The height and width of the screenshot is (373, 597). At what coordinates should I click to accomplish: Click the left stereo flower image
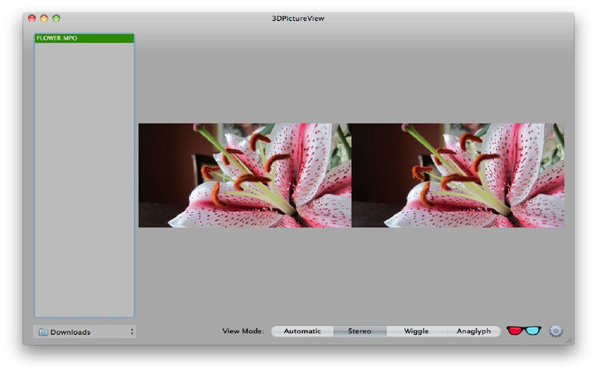coord(245,175)
